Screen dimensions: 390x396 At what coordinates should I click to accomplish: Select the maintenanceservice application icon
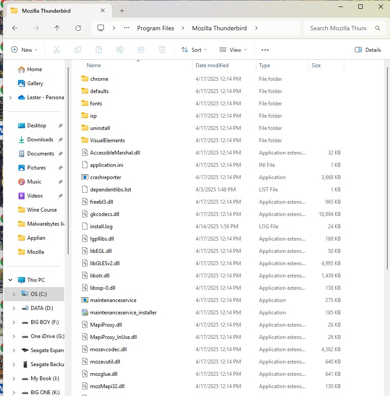pos(85,300)
